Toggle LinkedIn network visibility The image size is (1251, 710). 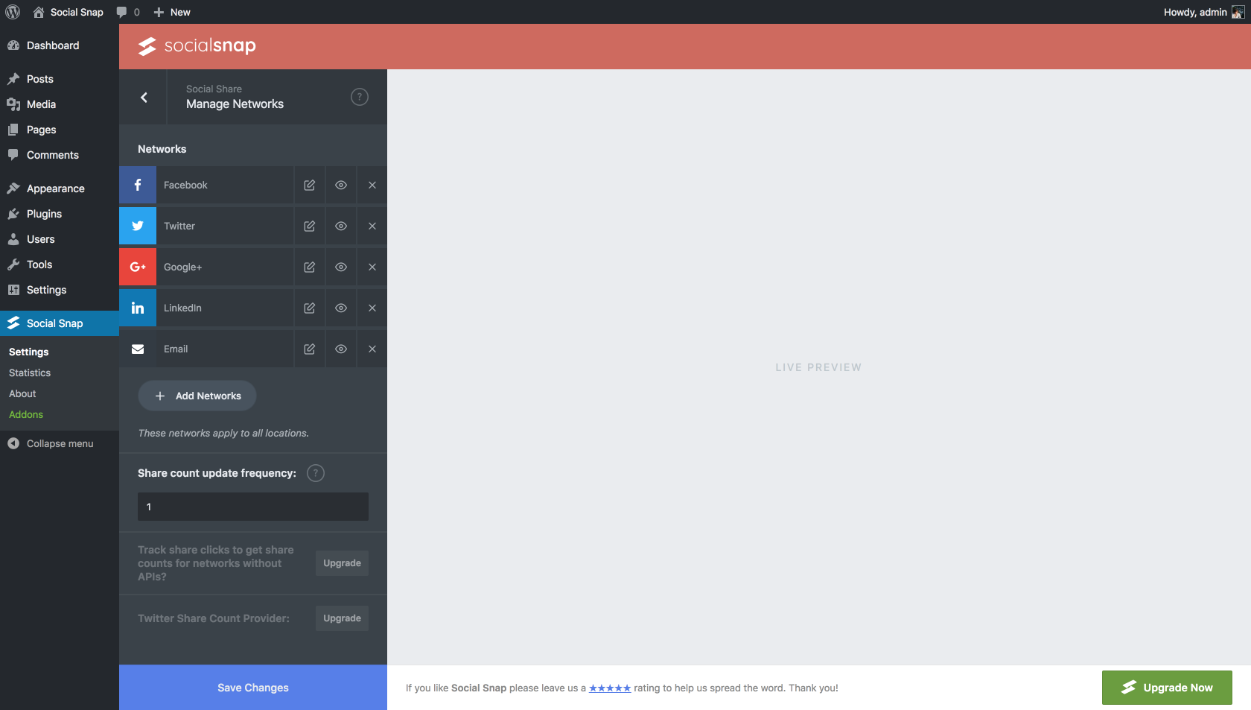coord(341,308)
